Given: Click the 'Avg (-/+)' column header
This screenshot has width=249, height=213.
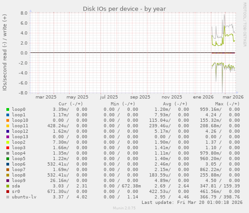Looking at the screenshot, I should [x=175, y=104].
